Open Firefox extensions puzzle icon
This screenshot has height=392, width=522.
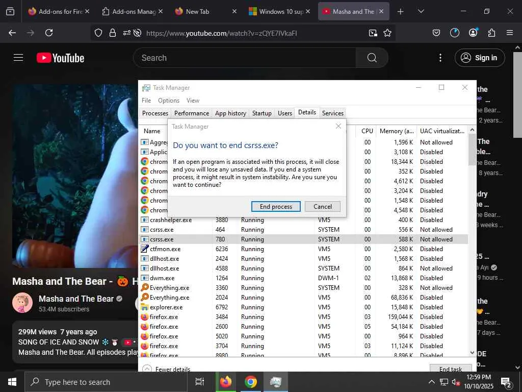click(x=491, y=33)
